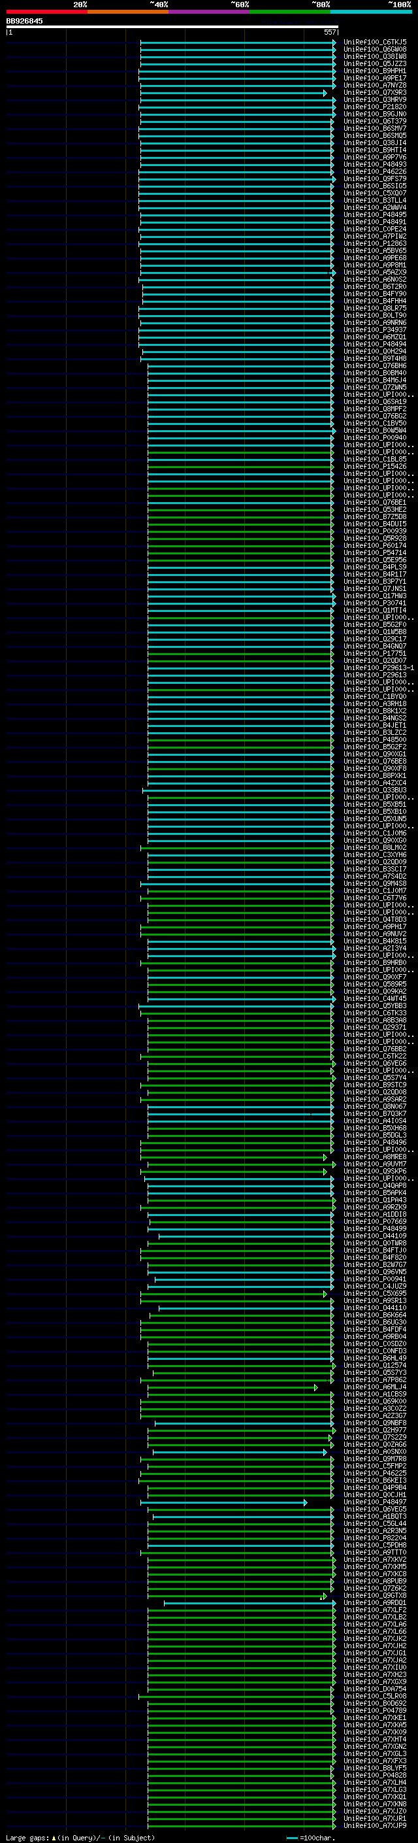Viewport: 418px width, 1843px height.
Task: Select hit label UniRef100_Q6T379
Action: click(374, 121)
